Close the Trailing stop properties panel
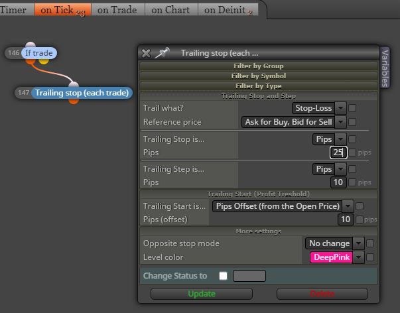 [x=146, y=53]
